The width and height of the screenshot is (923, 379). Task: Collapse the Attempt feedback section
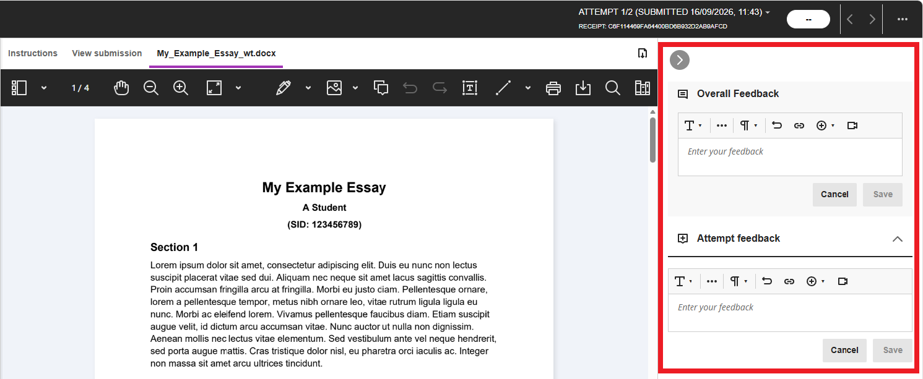(x=897, y=239)
